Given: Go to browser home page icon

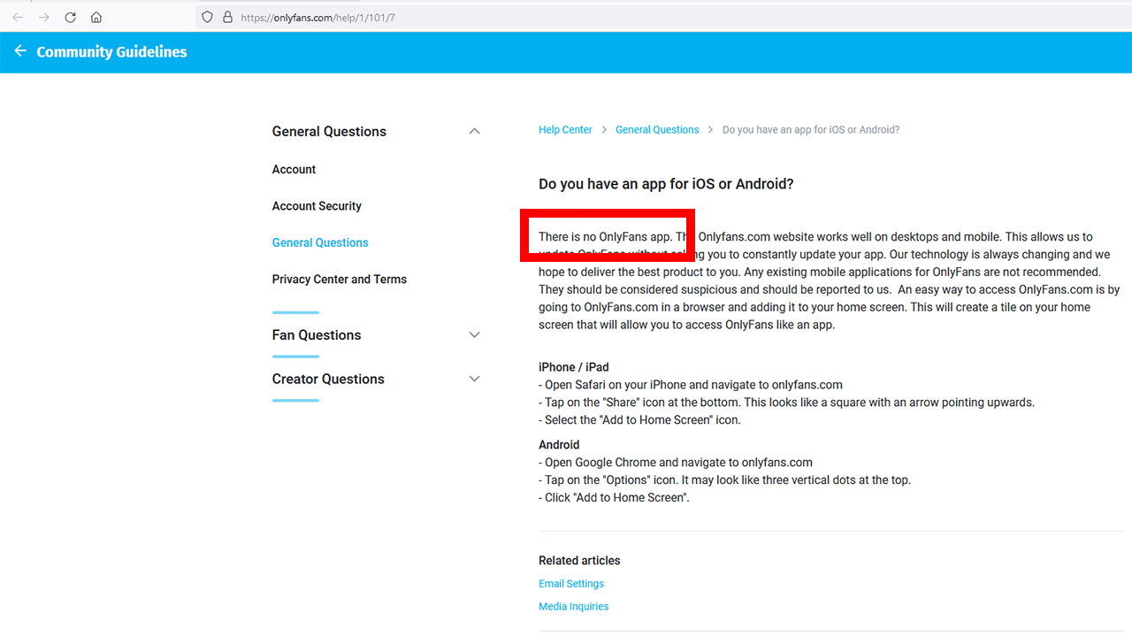Looking at the screenshot, I should [96, 17].
